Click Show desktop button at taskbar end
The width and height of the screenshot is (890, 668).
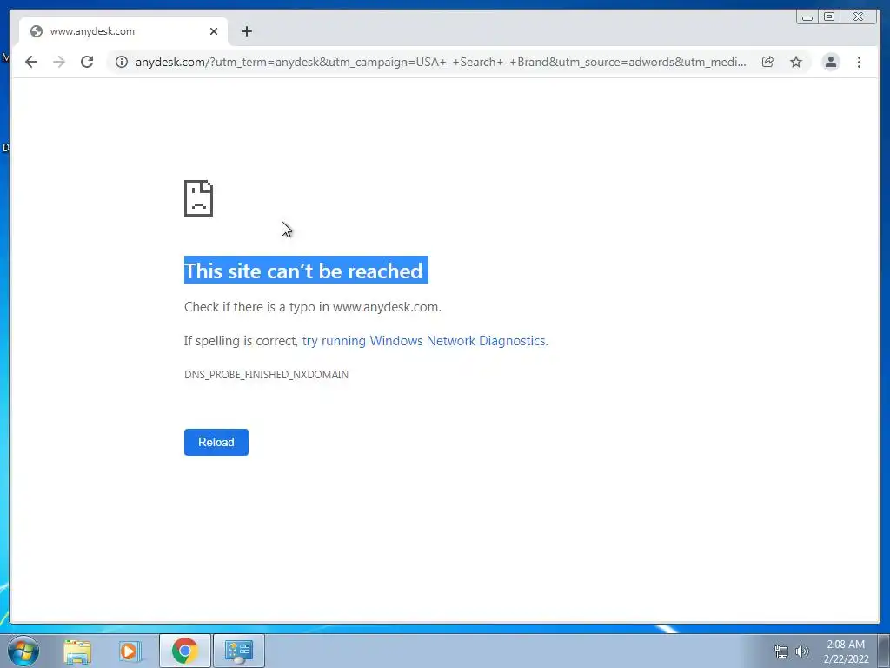pos(884,651)
